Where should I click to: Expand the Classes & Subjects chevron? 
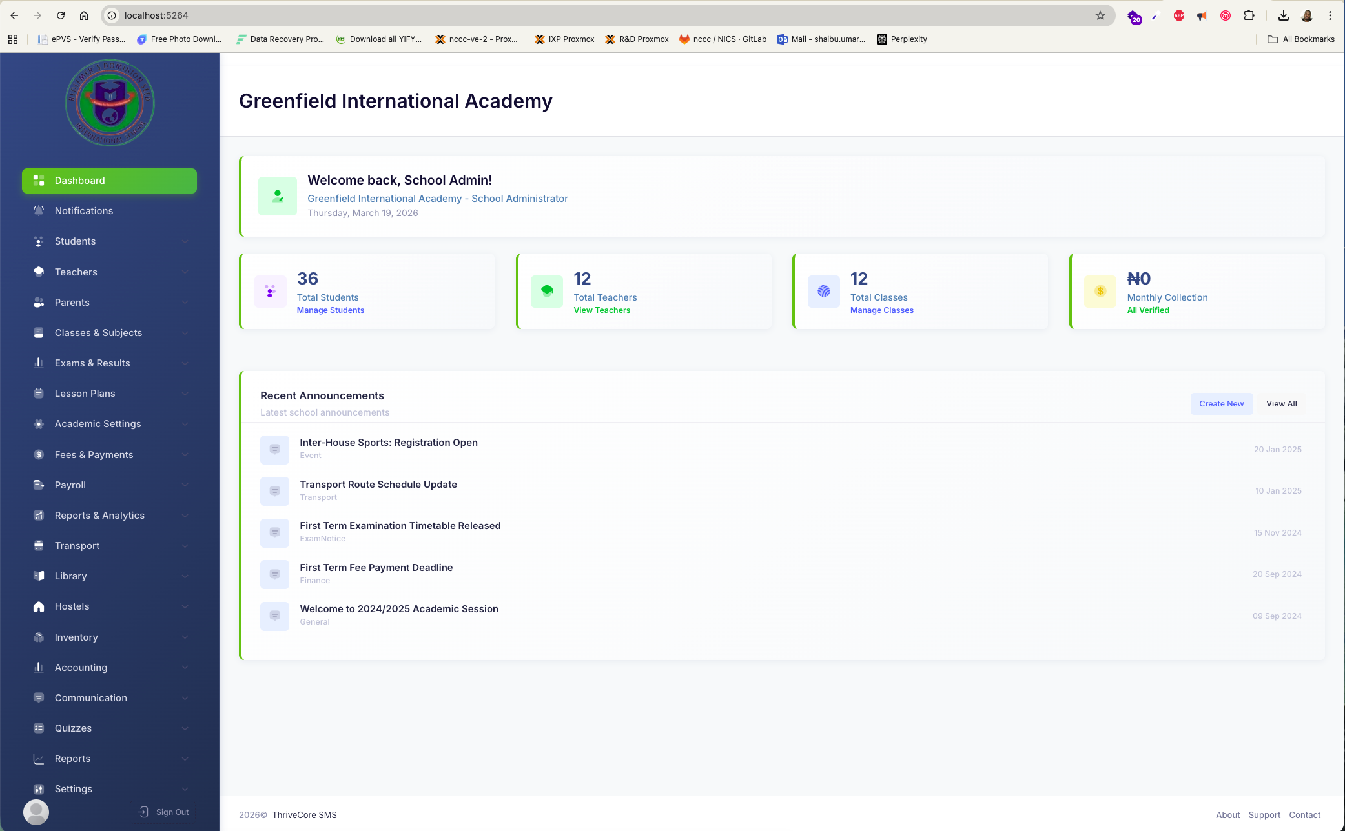pyautogui.click(x=185, y=333)
